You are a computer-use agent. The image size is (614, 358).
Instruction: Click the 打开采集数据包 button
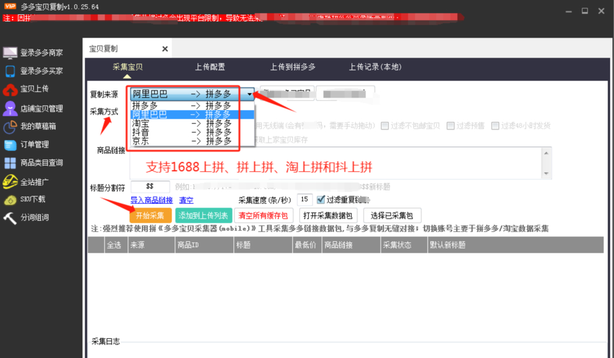coord(328,215)
